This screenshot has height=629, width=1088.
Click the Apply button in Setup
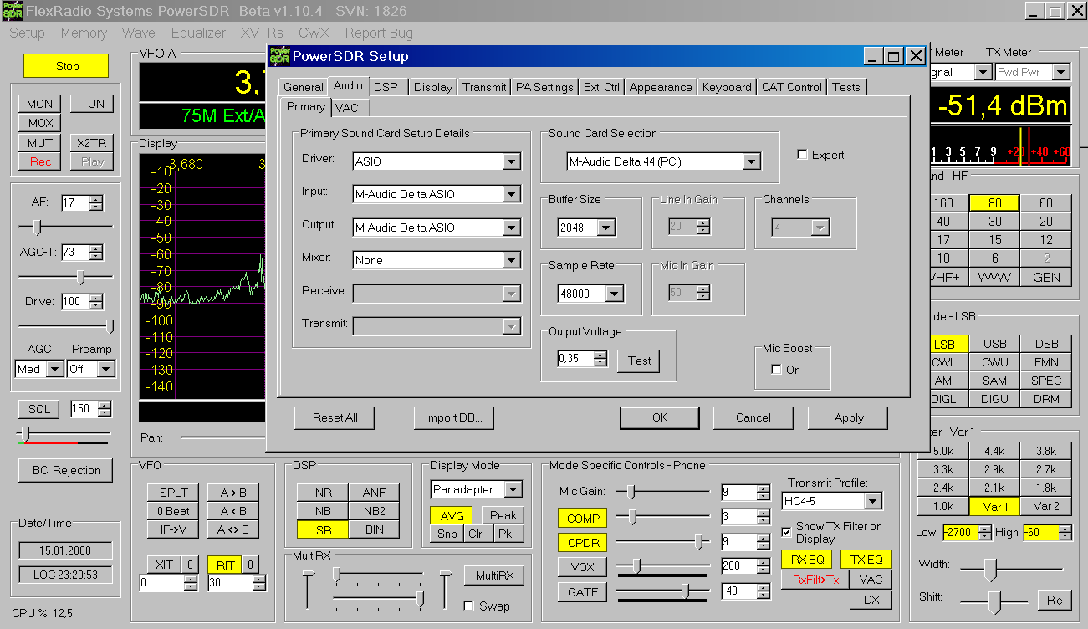[848, 417]
